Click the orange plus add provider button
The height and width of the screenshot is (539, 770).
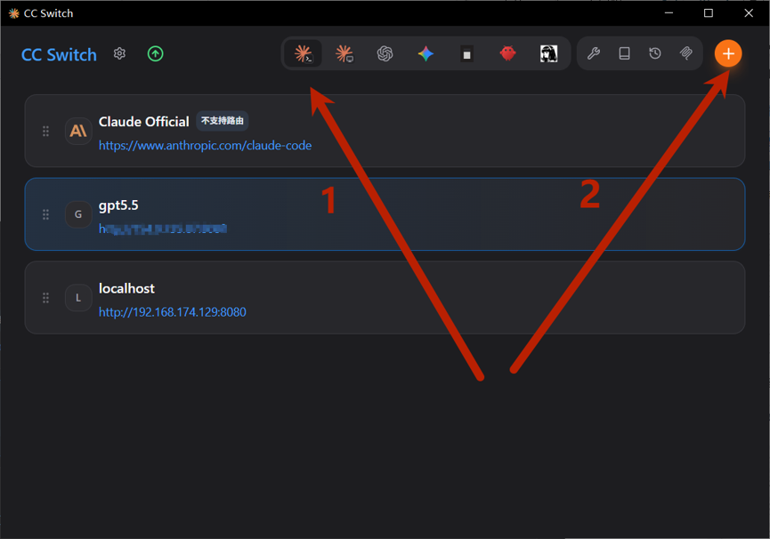coord(728,53)
